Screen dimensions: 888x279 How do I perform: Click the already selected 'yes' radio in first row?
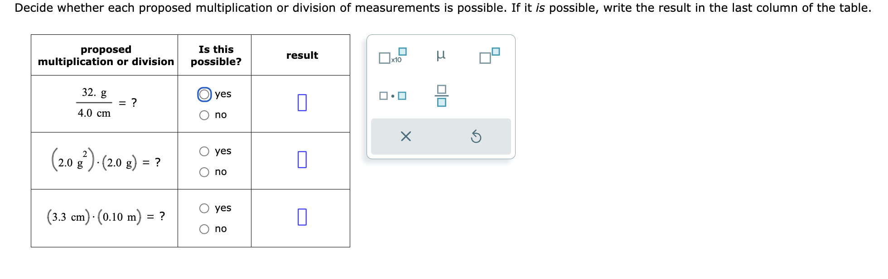point(205,94)
